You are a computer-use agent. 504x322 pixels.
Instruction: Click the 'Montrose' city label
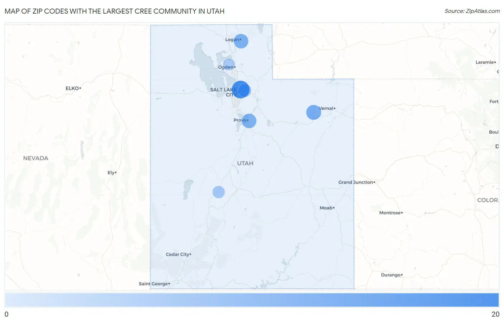(x=391, y=213)
